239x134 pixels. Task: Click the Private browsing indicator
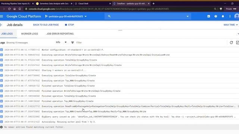(x=231, y=9)
